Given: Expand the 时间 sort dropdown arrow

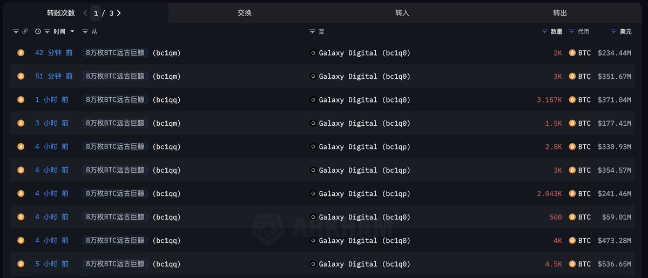Looking at the screenshot, I should 72,32.
